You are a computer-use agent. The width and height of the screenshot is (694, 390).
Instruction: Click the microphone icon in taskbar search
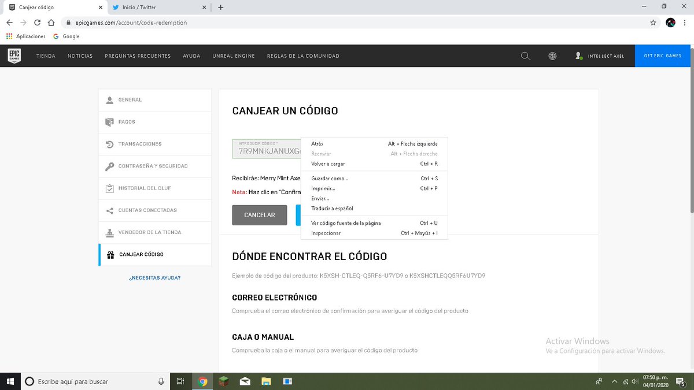(x=161, y=381)
